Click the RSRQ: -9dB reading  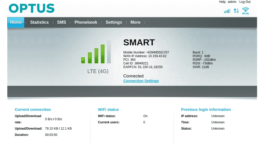pos(201,56)
